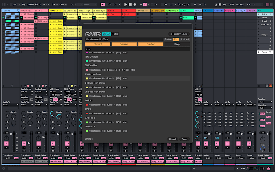The width and height of the screenshot is (275, 172).
Task: Click the Arrangement Record button
Action: (135, 4)
